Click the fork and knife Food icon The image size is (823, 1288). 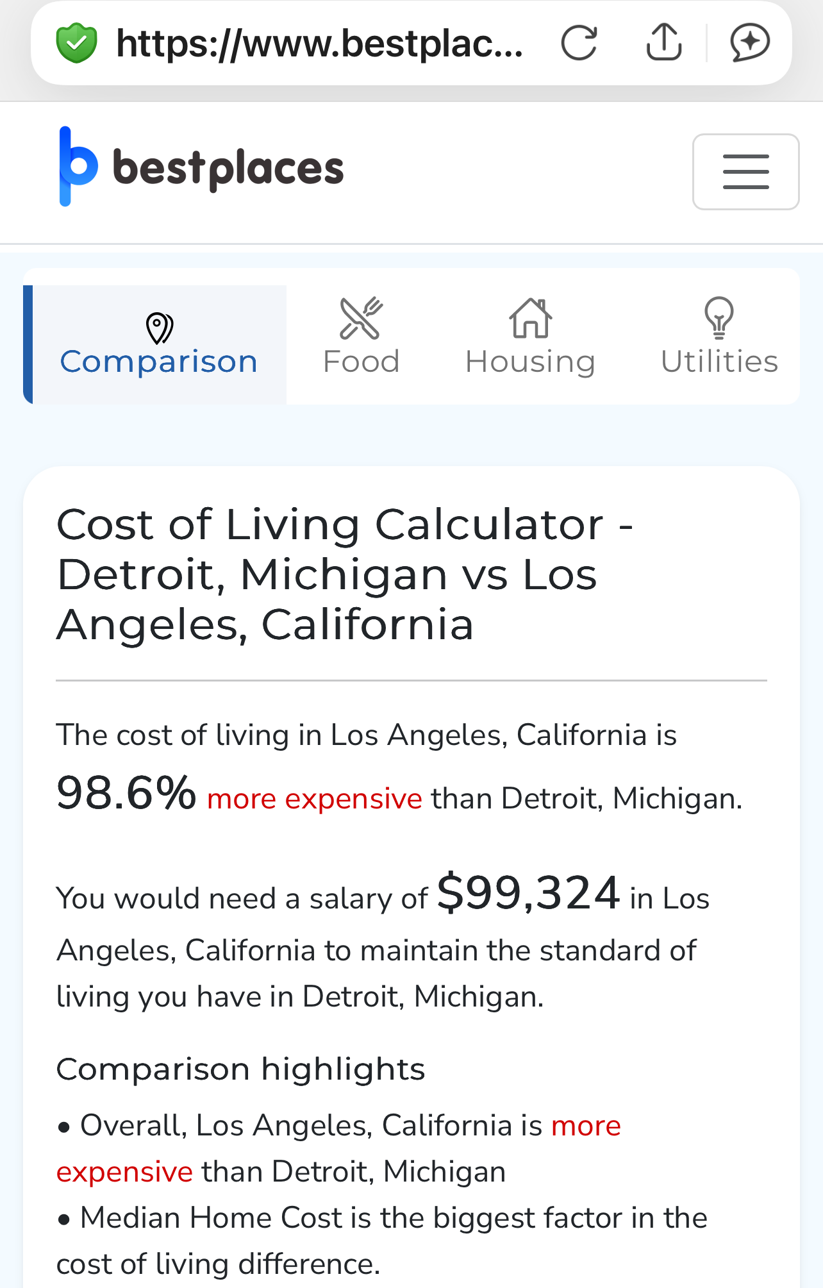coord(361,318)
